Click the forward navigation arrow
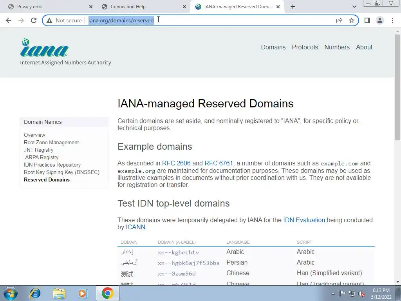The image size is (401, 301). click(x=21, y=20)
